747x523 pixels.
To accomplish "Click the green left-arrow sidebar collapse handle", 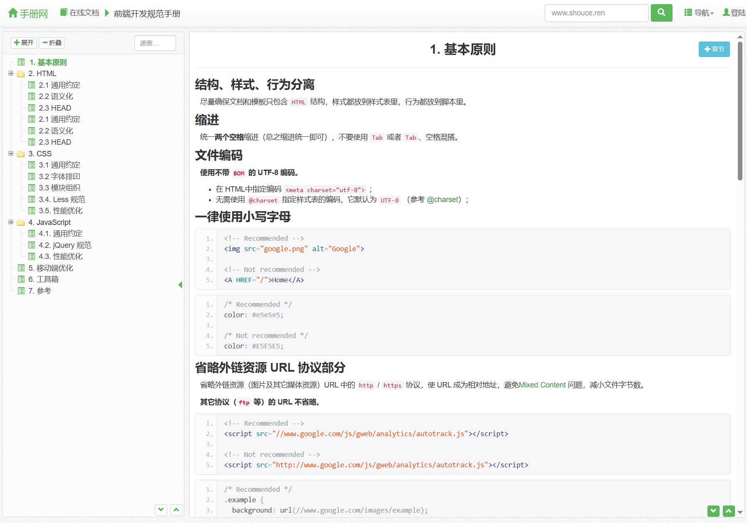I will pyautogui.click(x=180, y=285).
